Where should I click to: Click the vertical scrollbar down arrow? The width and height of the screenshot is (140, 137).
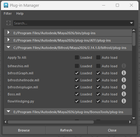click(134, 118)
